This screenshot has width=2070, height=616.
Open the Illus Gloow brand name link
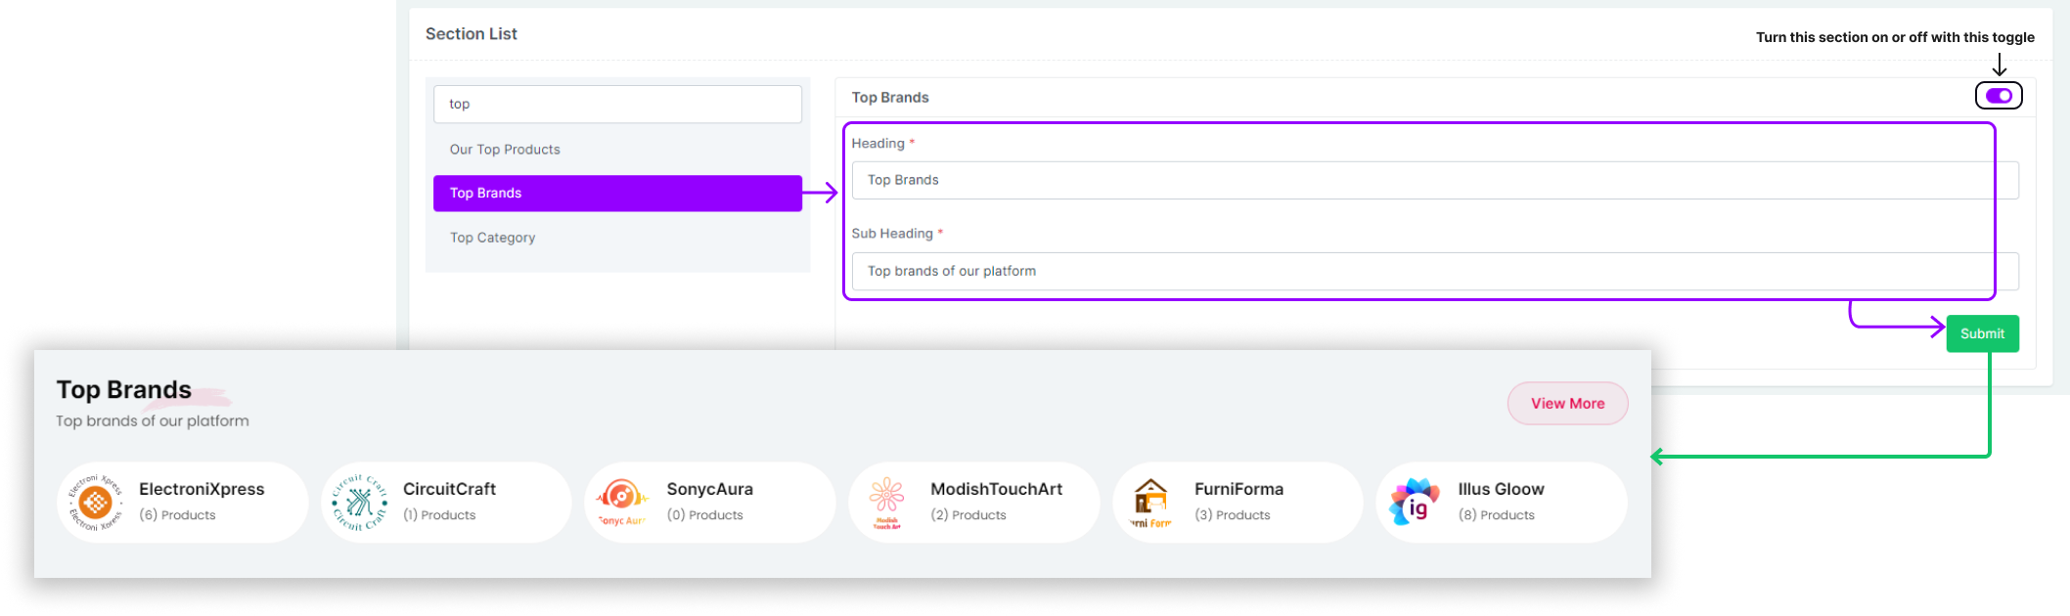tap(1501, 489)
